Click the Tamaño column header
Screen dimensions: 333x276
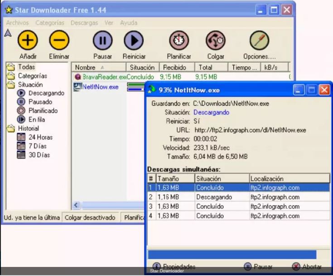(x=175, y=179)
